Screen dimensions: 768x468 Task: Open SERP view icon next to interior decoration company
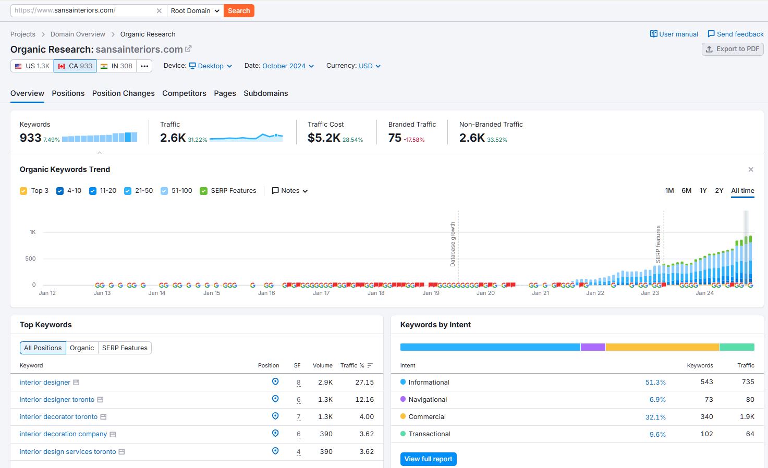tap(113, 434)
